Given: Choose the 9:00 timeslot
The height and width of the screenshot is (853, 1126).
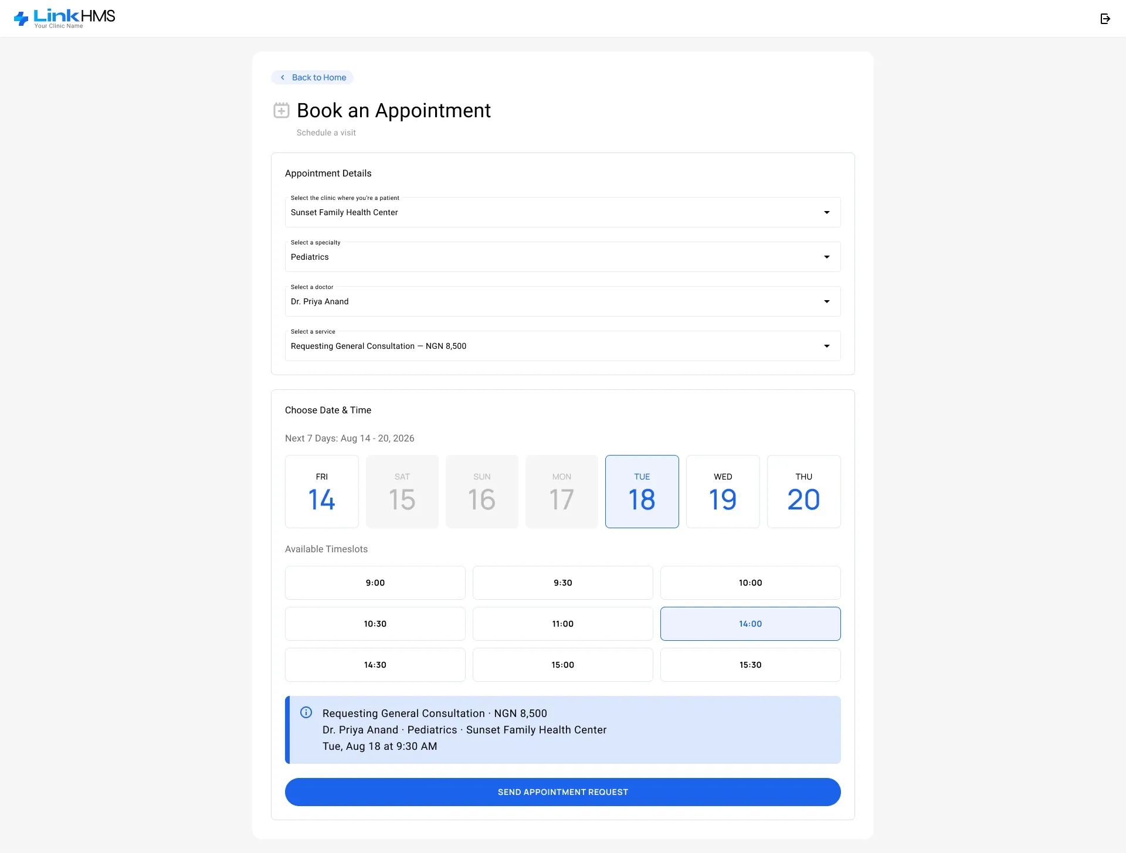Looking at the screenshot, I should 375,583.
